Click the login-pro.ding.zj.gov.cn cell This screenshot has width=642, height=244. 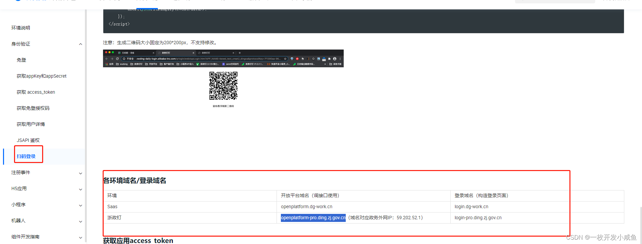click(537, 218)
